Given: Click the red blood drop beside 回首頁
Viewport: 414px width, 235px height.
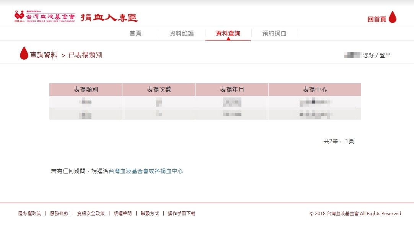Looking at the screenshot, I should tap(392, 17).
